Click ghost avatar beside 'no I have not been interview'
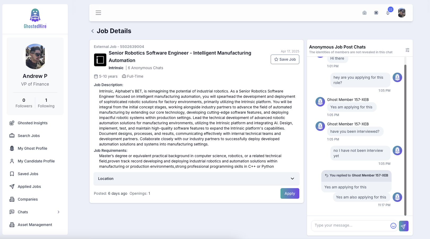Image resolution: width=430 pixels, height=239 pixels. [x=397, y=151]
